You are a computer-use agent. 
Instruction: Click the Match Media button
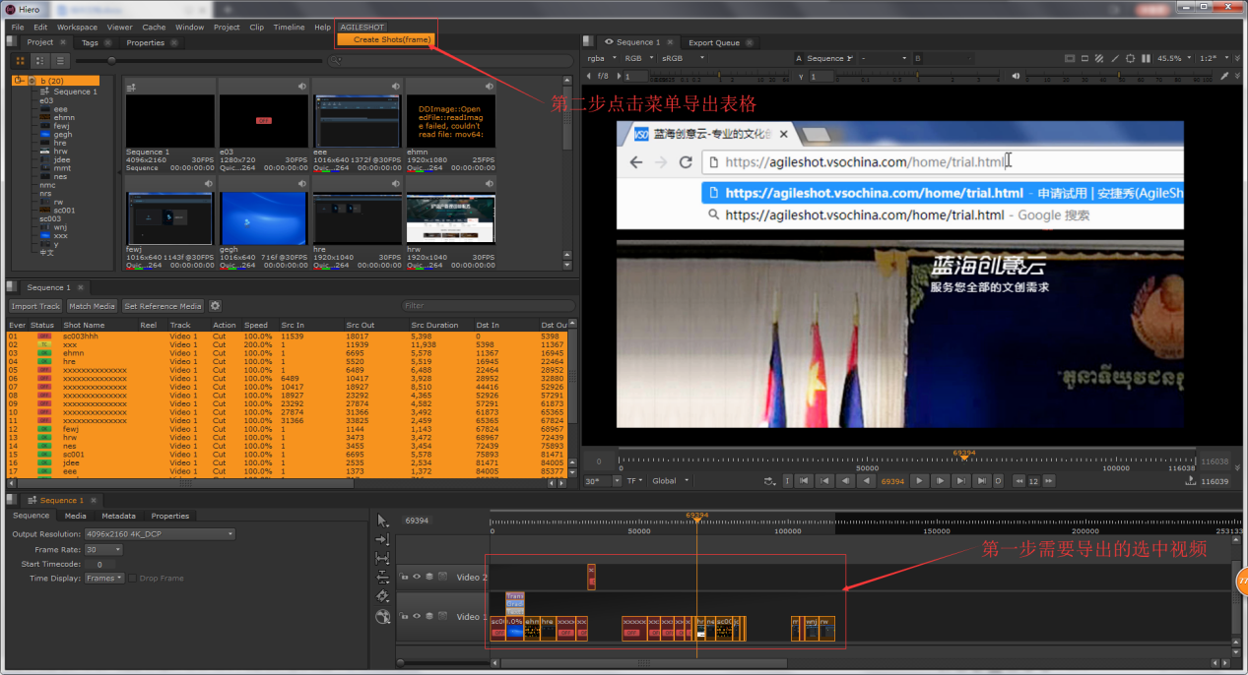coord(92,306)
